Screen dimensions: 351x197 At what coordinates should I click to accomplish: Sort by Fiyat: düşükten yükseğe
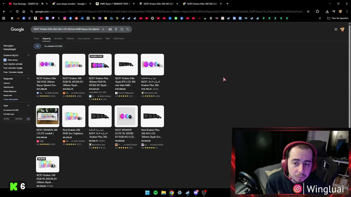(x=13, y=64)
